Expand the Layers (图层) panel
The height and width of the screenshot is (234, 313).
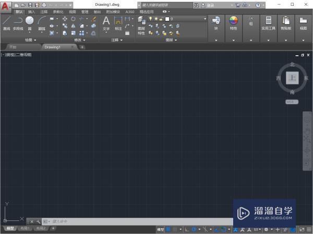coord(171,40)
